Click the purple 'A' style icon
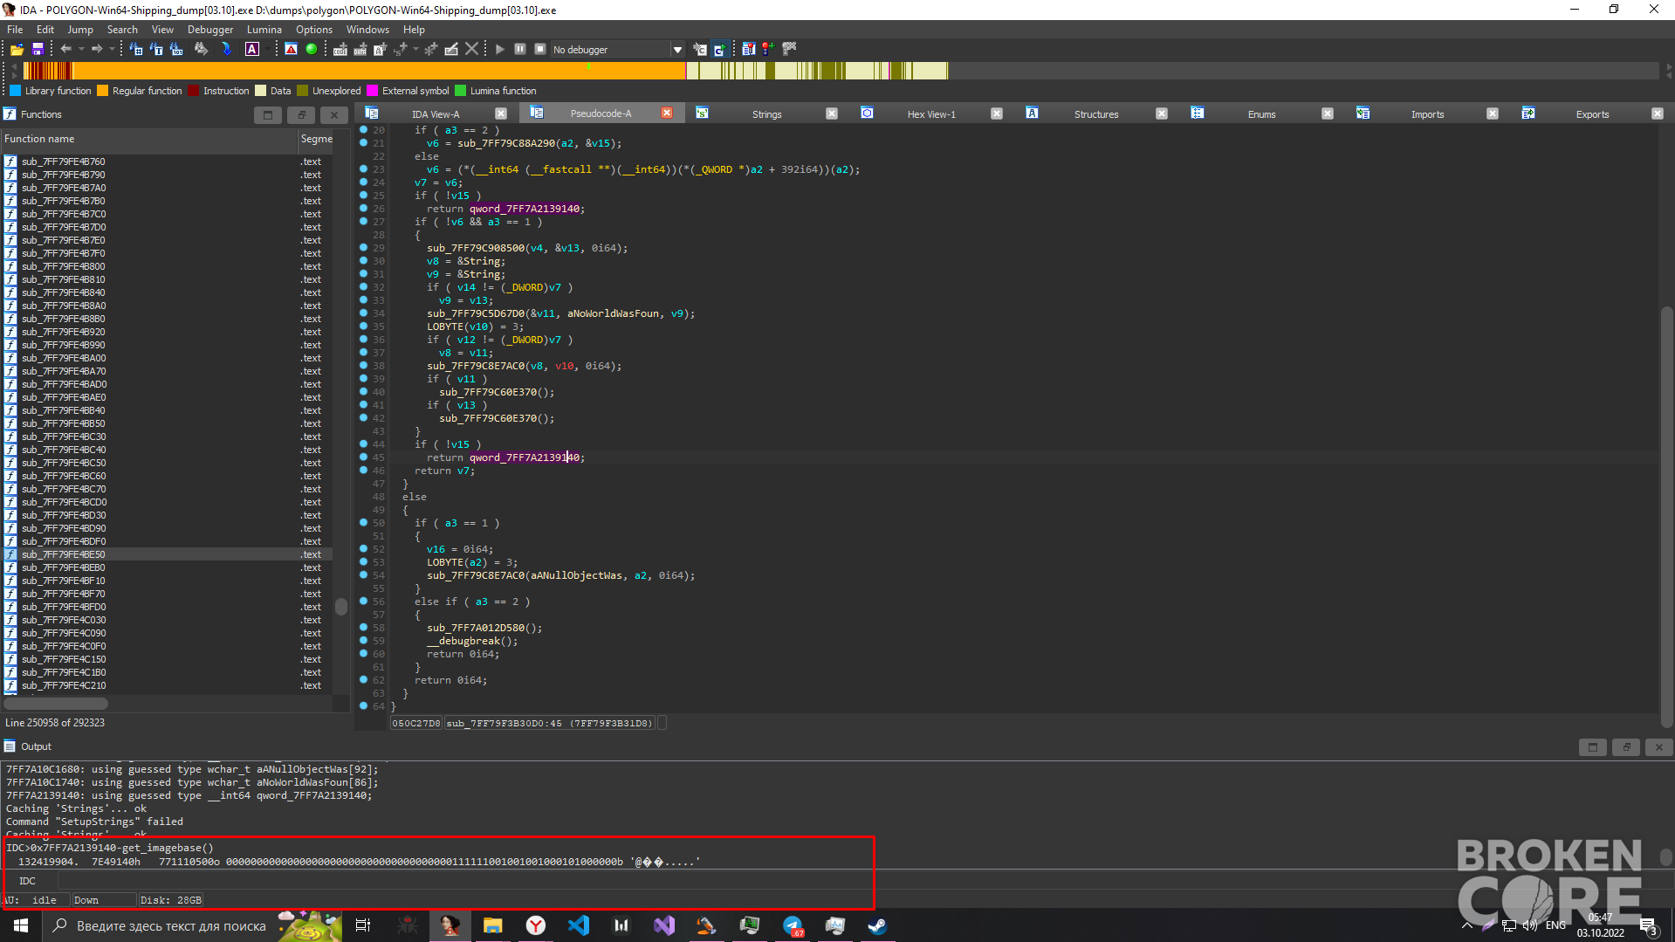The width and height of the screenshot is (1675, 942). click(x=252, y=50)
